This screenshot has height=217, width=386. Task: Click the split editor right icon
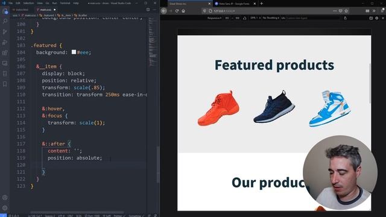[148, 10]
